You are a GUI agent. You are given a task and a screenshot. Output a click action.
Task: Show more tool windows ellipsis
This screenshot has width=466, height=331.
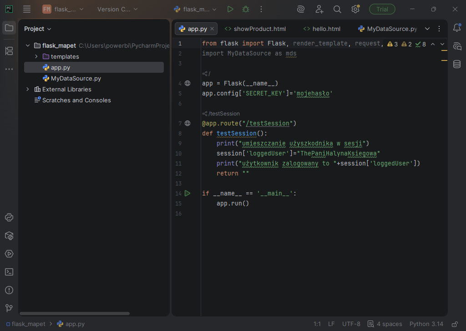coord(9,69)
